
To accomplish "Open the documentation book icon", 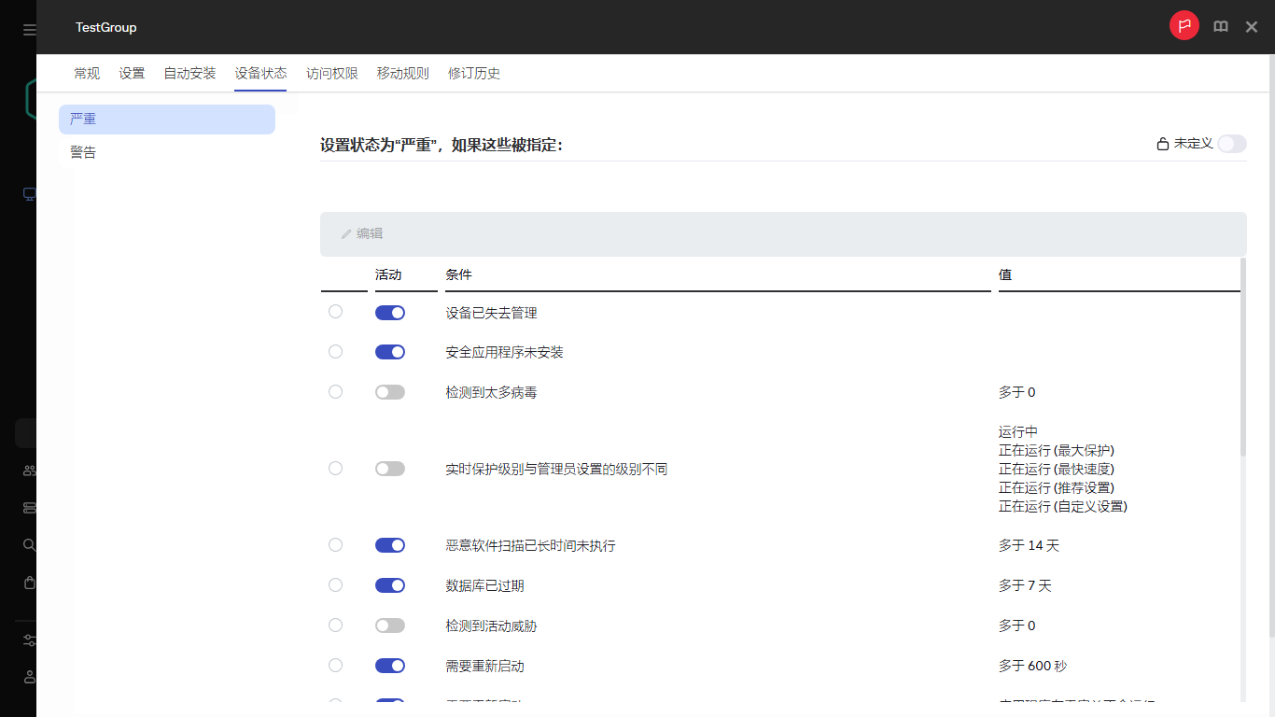I will click(x=1221, y=26).
